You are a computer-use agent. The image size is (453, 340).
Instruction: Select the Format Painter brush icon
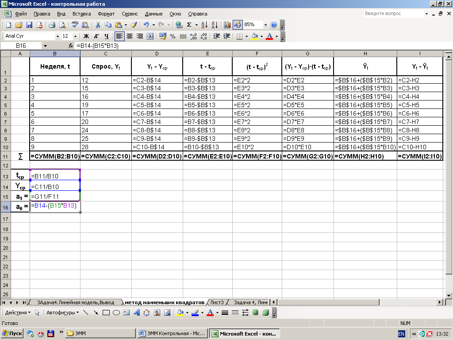(x=134, y=25)
